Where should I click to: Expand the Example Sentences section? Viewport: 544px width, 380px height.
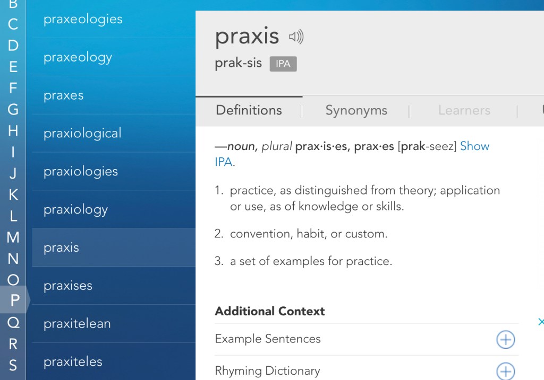tap(505, 339)
